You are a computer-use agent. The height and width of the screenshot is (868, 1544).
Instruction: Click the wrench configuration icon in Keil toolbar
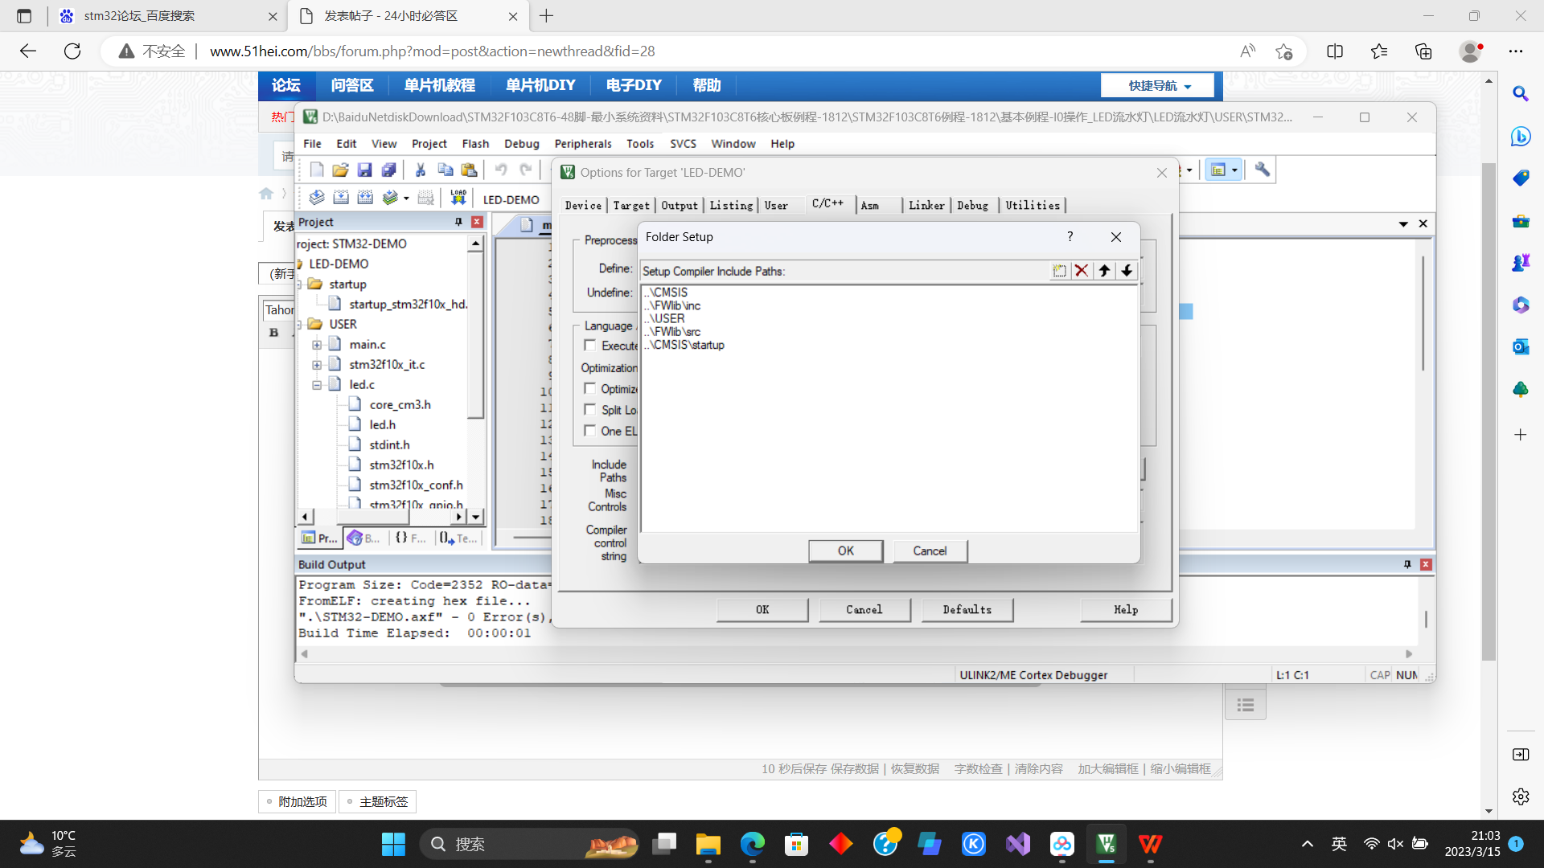click(x=1262, y=170)
